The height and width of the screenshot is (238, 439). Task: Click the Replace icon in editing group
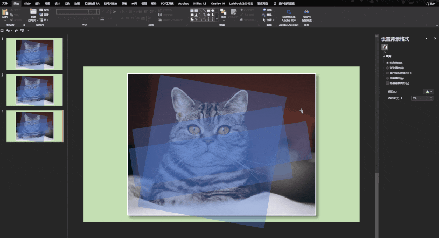(x=264, y=15)
